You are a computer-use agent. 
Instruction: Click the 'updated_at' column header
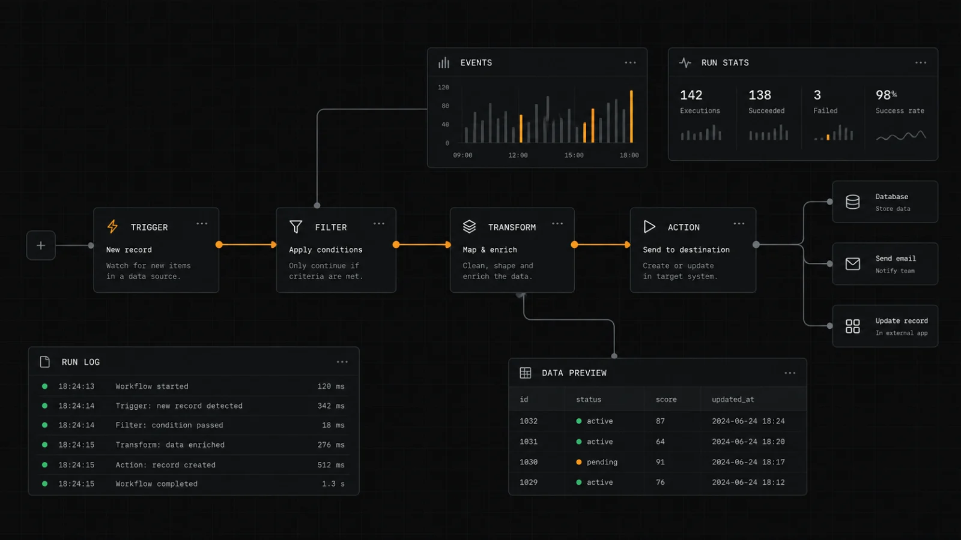point(733,400)
